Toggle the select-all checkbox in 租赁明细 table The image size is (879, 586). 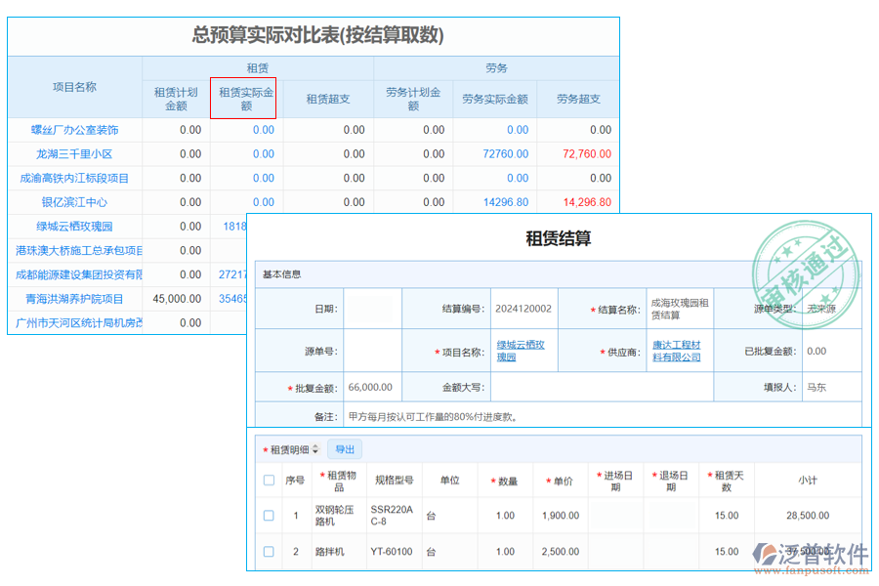[x=268, y=480]
